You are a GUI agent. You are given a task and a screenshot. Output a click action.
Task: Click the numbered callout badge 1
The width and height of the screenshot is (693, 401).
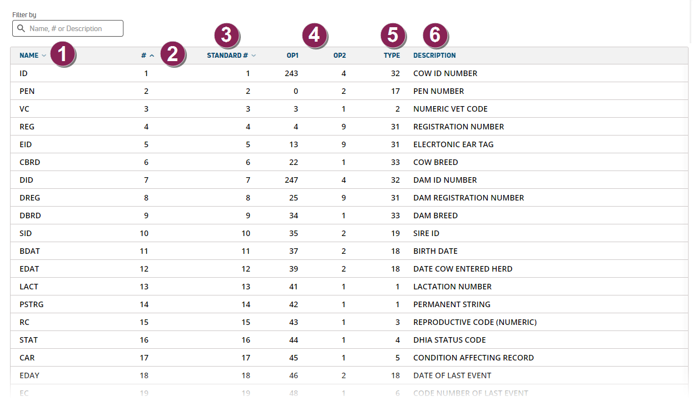(x=62, y=54)
